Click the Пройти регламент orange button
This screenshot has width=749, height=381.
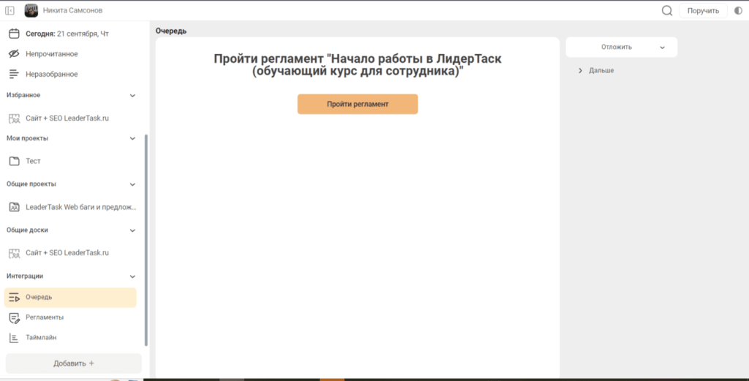tap(358, 104)
